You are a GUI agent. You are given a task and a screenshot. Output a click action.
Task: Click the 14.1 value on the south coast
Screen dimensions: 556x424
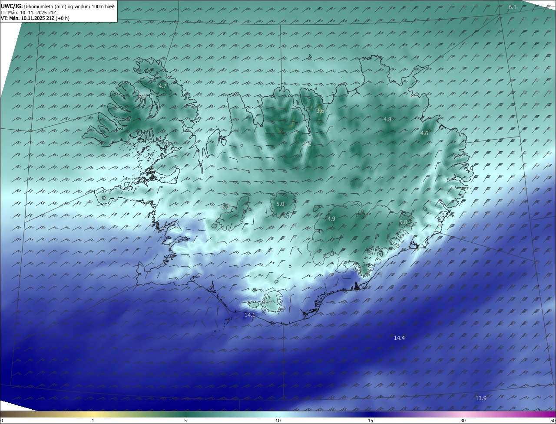click(250, 315)
